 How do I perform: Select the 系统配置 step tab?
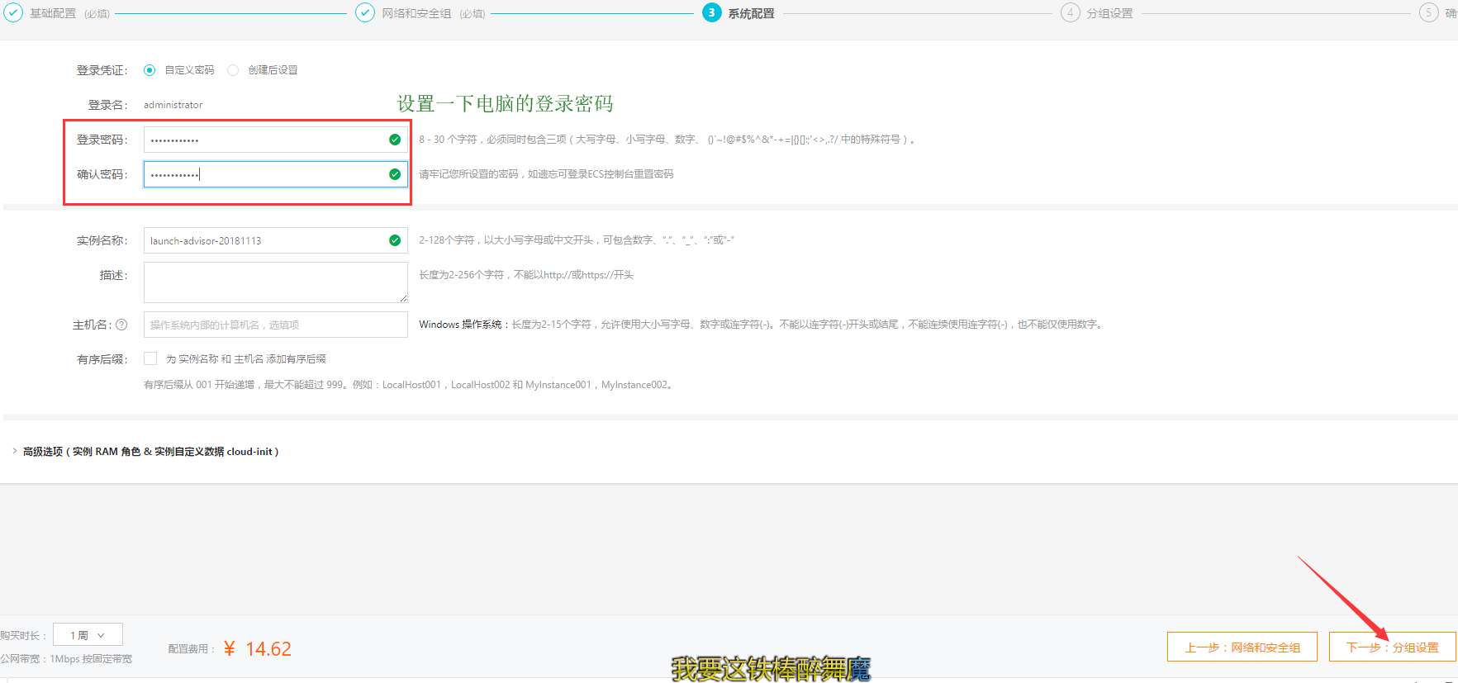751,13
